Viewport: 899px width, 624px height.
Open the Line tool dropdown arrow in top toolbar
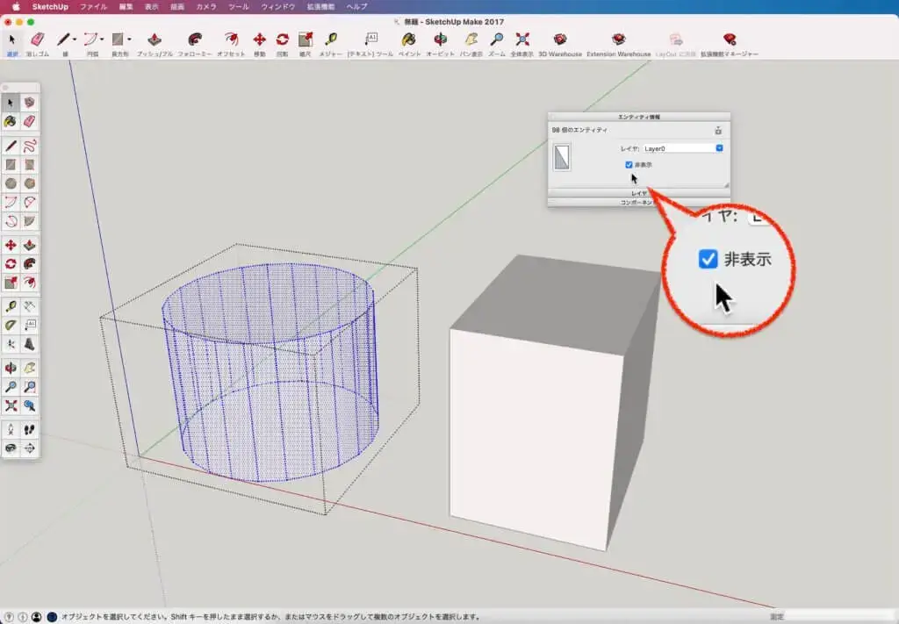(75, 39)
